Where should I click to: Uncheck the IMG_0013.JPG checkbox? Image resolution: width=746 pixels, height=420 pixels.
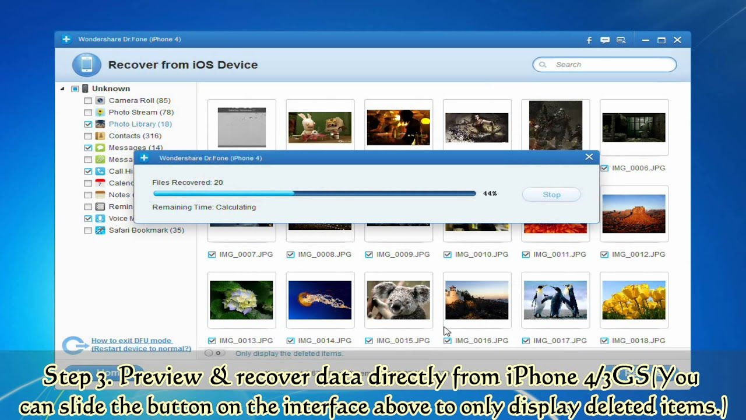tap(212, 341)
